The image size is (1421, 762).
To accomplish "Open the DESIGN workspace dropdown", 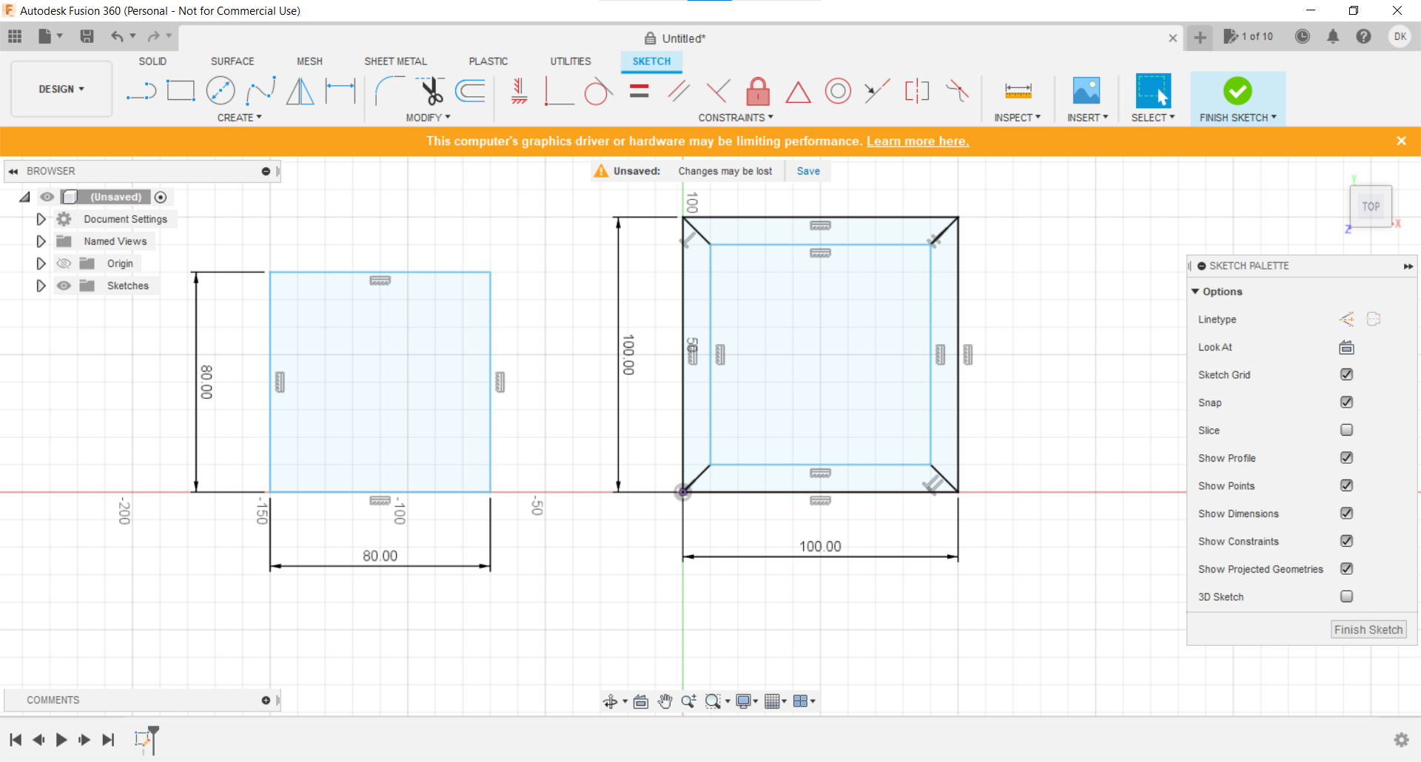I will (x=61, y=89).
